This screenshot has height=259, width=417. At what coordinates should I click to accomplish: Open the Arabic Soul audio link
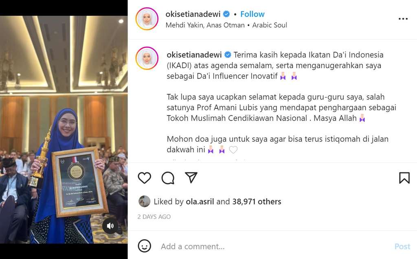pyautogui.click(x=270, y=25)
